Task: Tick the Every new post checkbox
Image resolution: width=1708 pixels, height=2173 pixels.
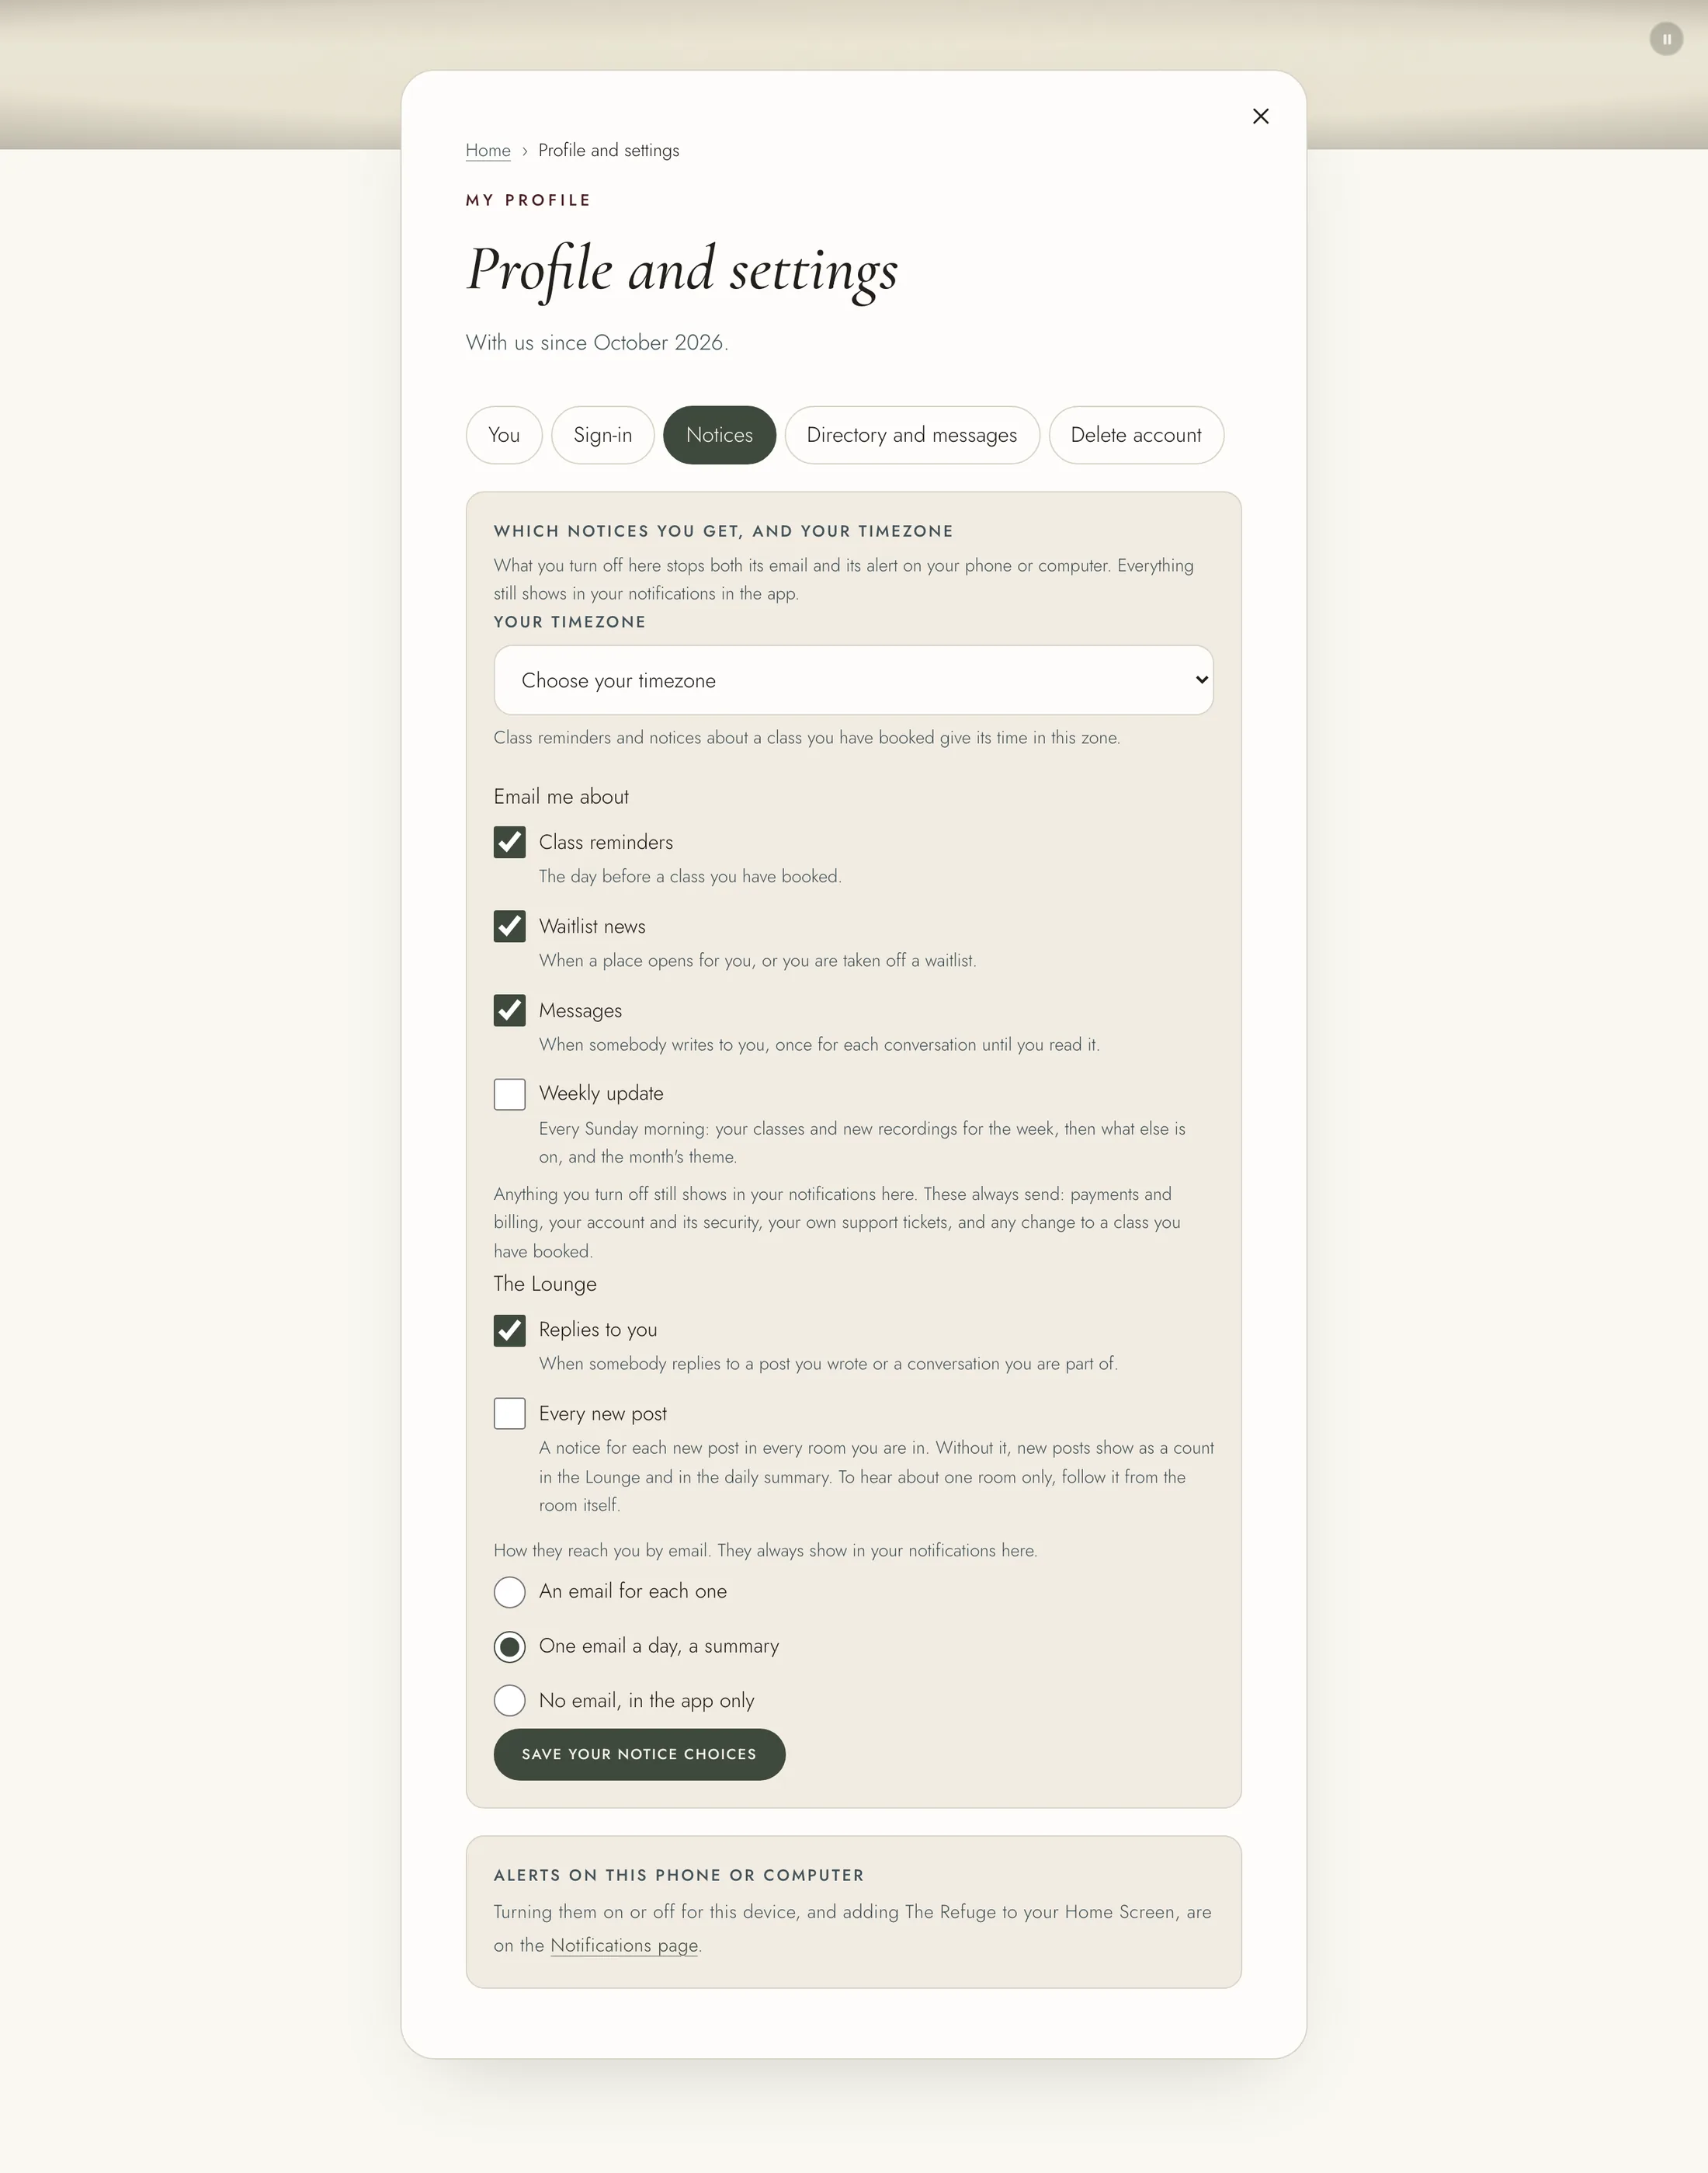Action: tap(509, 1413)
